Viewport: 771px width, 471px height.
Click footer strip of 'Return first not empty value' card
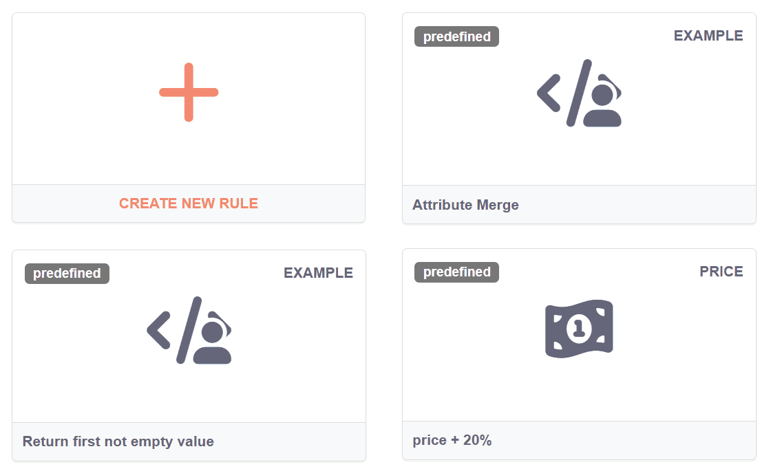pyautogui.click(x=303, y=441)
